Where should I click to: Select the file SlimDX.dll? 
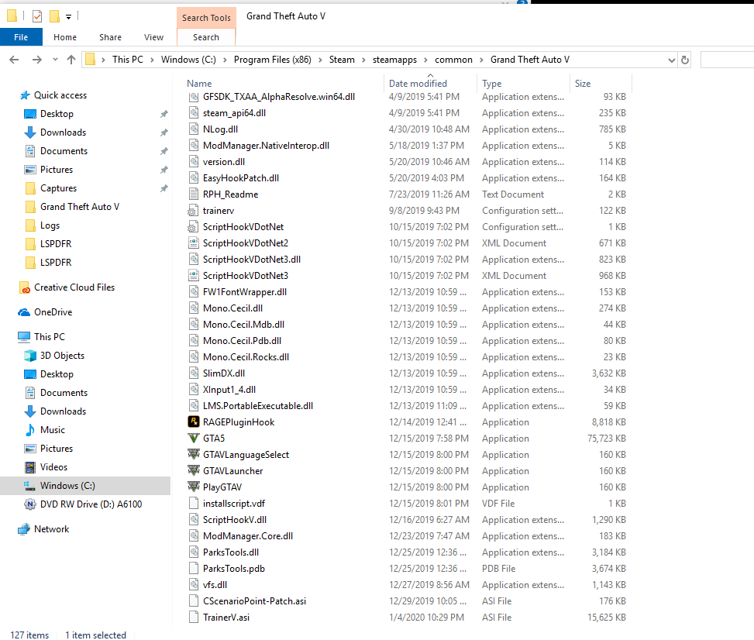click(x=224, y=373)
